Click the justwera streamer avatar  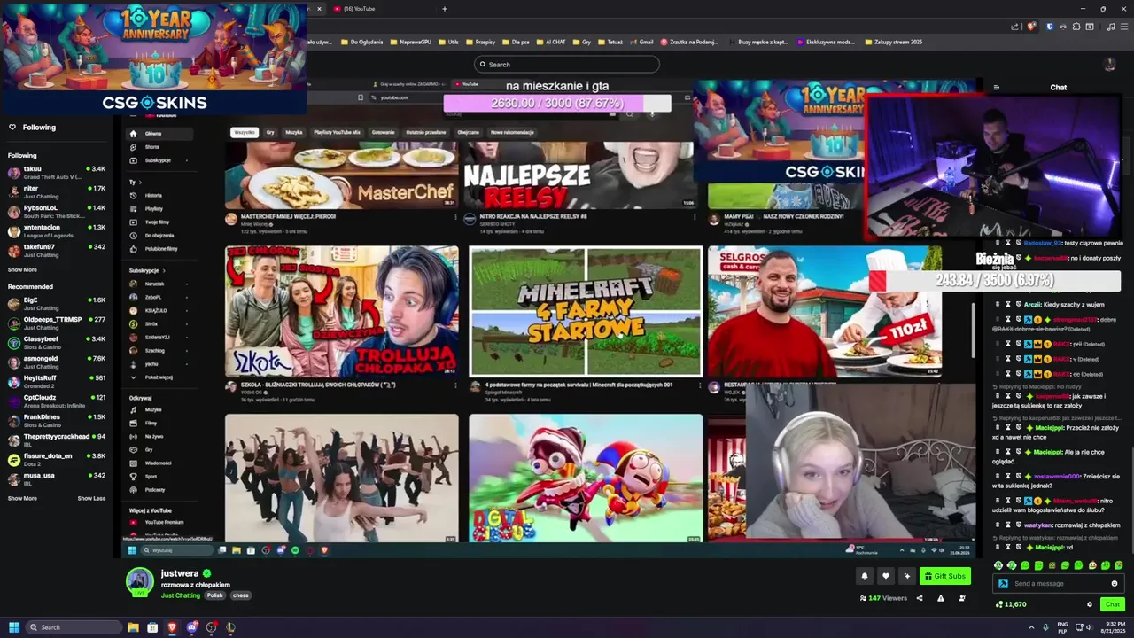139,581
